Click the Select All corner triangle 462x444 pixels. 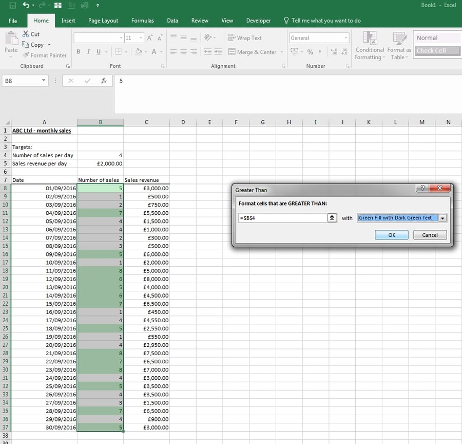[7, 122]
